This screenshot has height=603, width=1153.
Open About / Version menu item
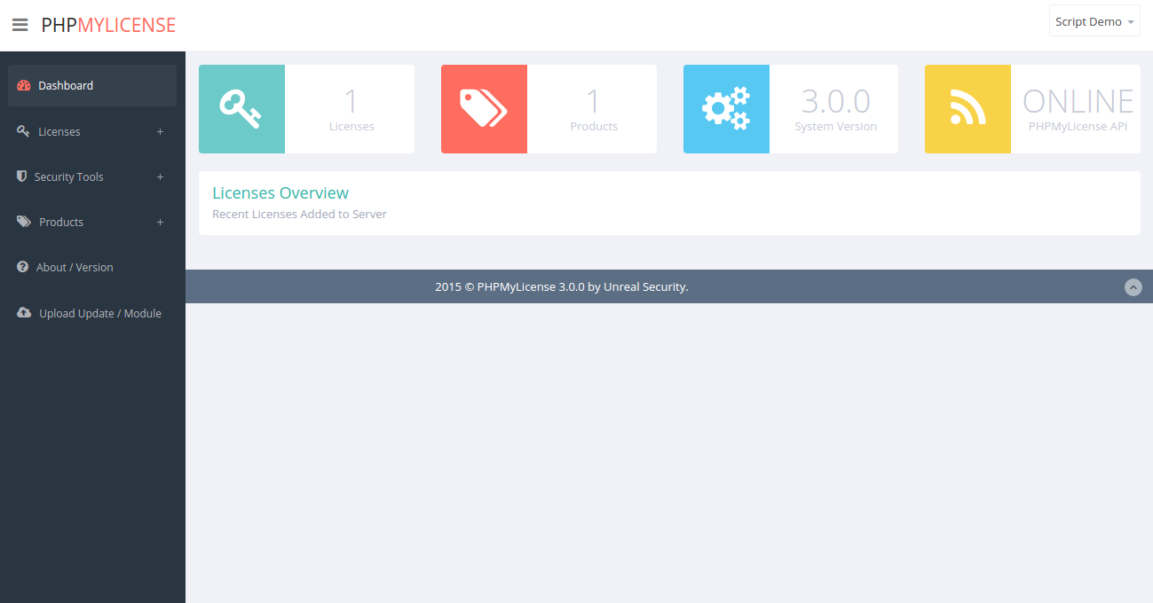[75, 268]
